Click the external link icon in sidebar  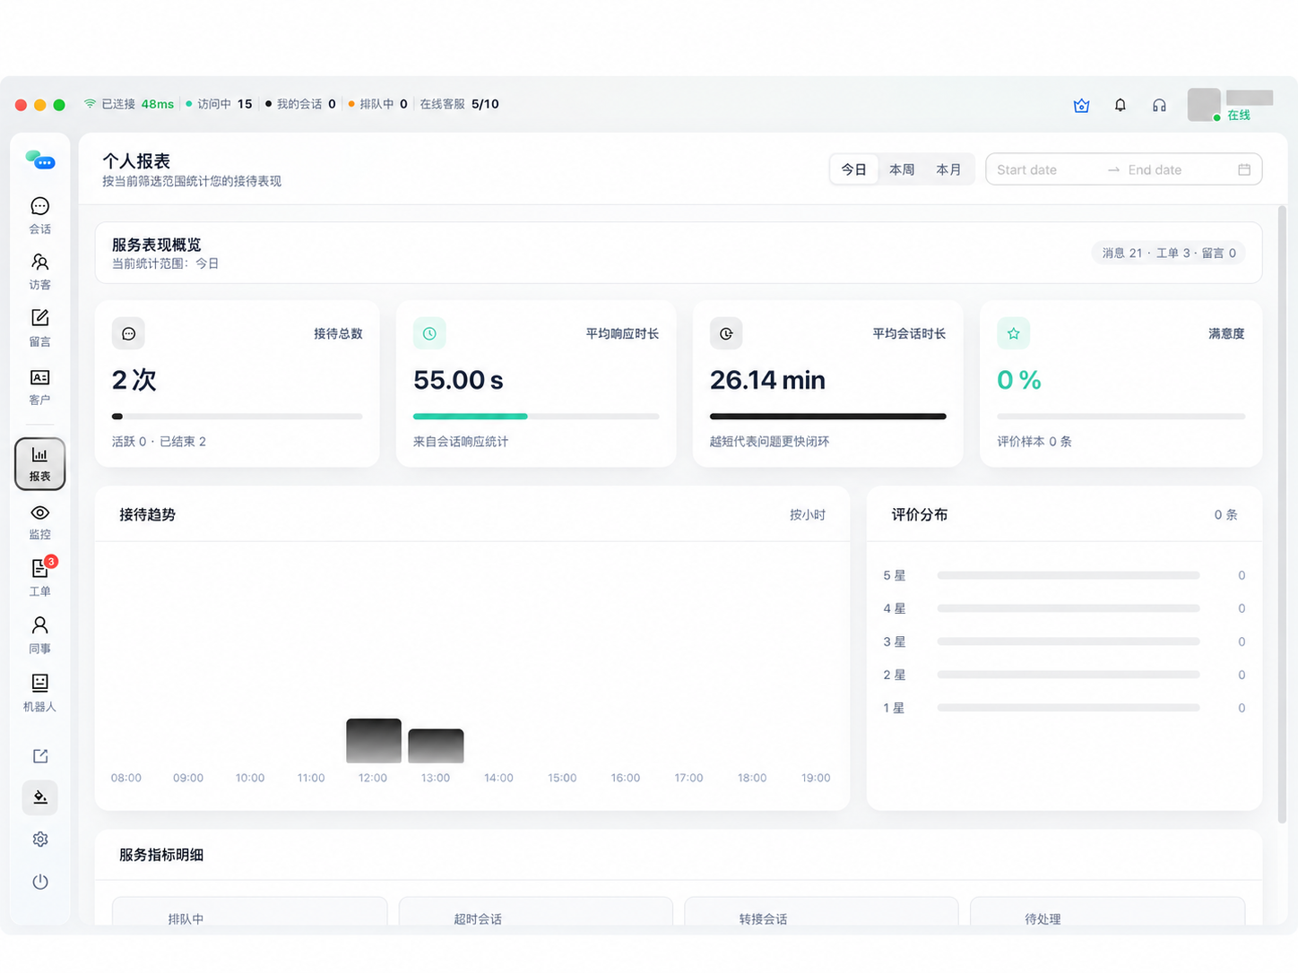click(40, 756)
